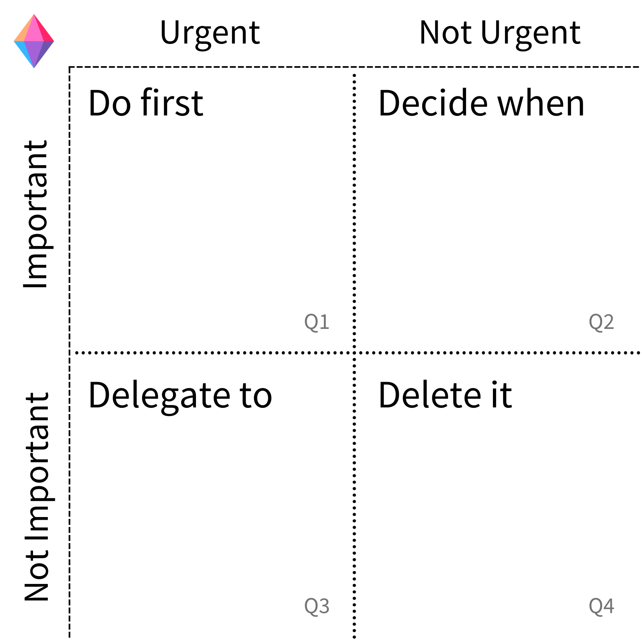The height and width of the screenshot is (643, 643).
Task: Click the Important row label
Action: tap(36, 214)
